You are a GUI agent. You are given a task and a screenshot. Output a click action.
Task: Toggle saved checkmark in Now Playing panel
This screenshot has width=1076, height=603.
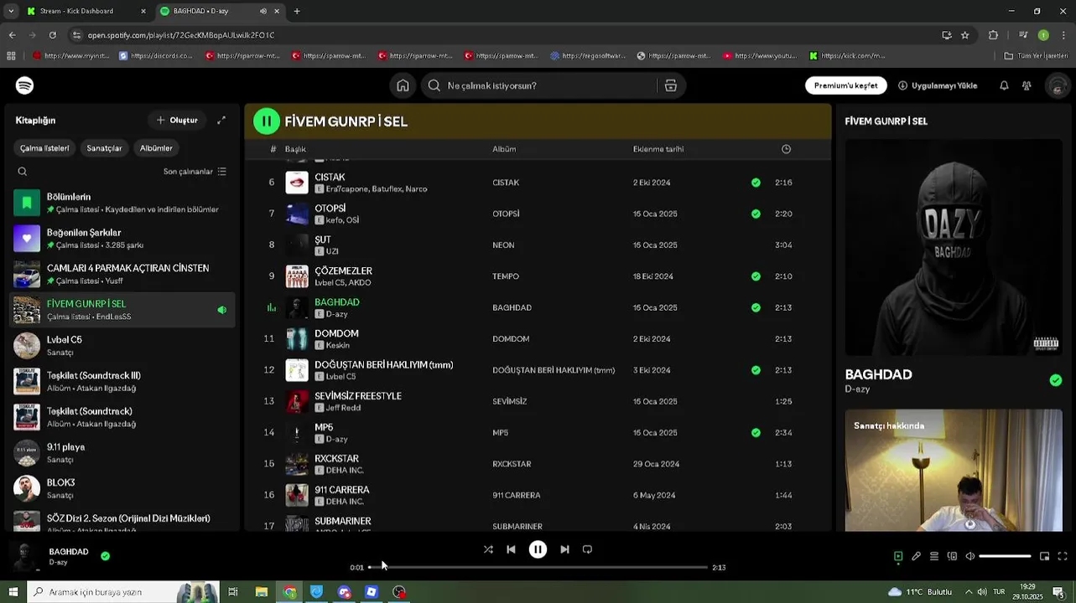click(x=1055, y=380)
